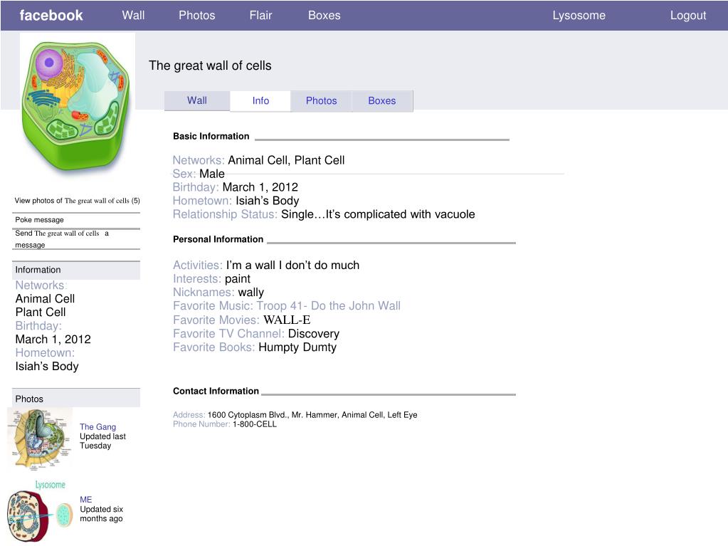Click Updated six months ago text

(101, 514)
